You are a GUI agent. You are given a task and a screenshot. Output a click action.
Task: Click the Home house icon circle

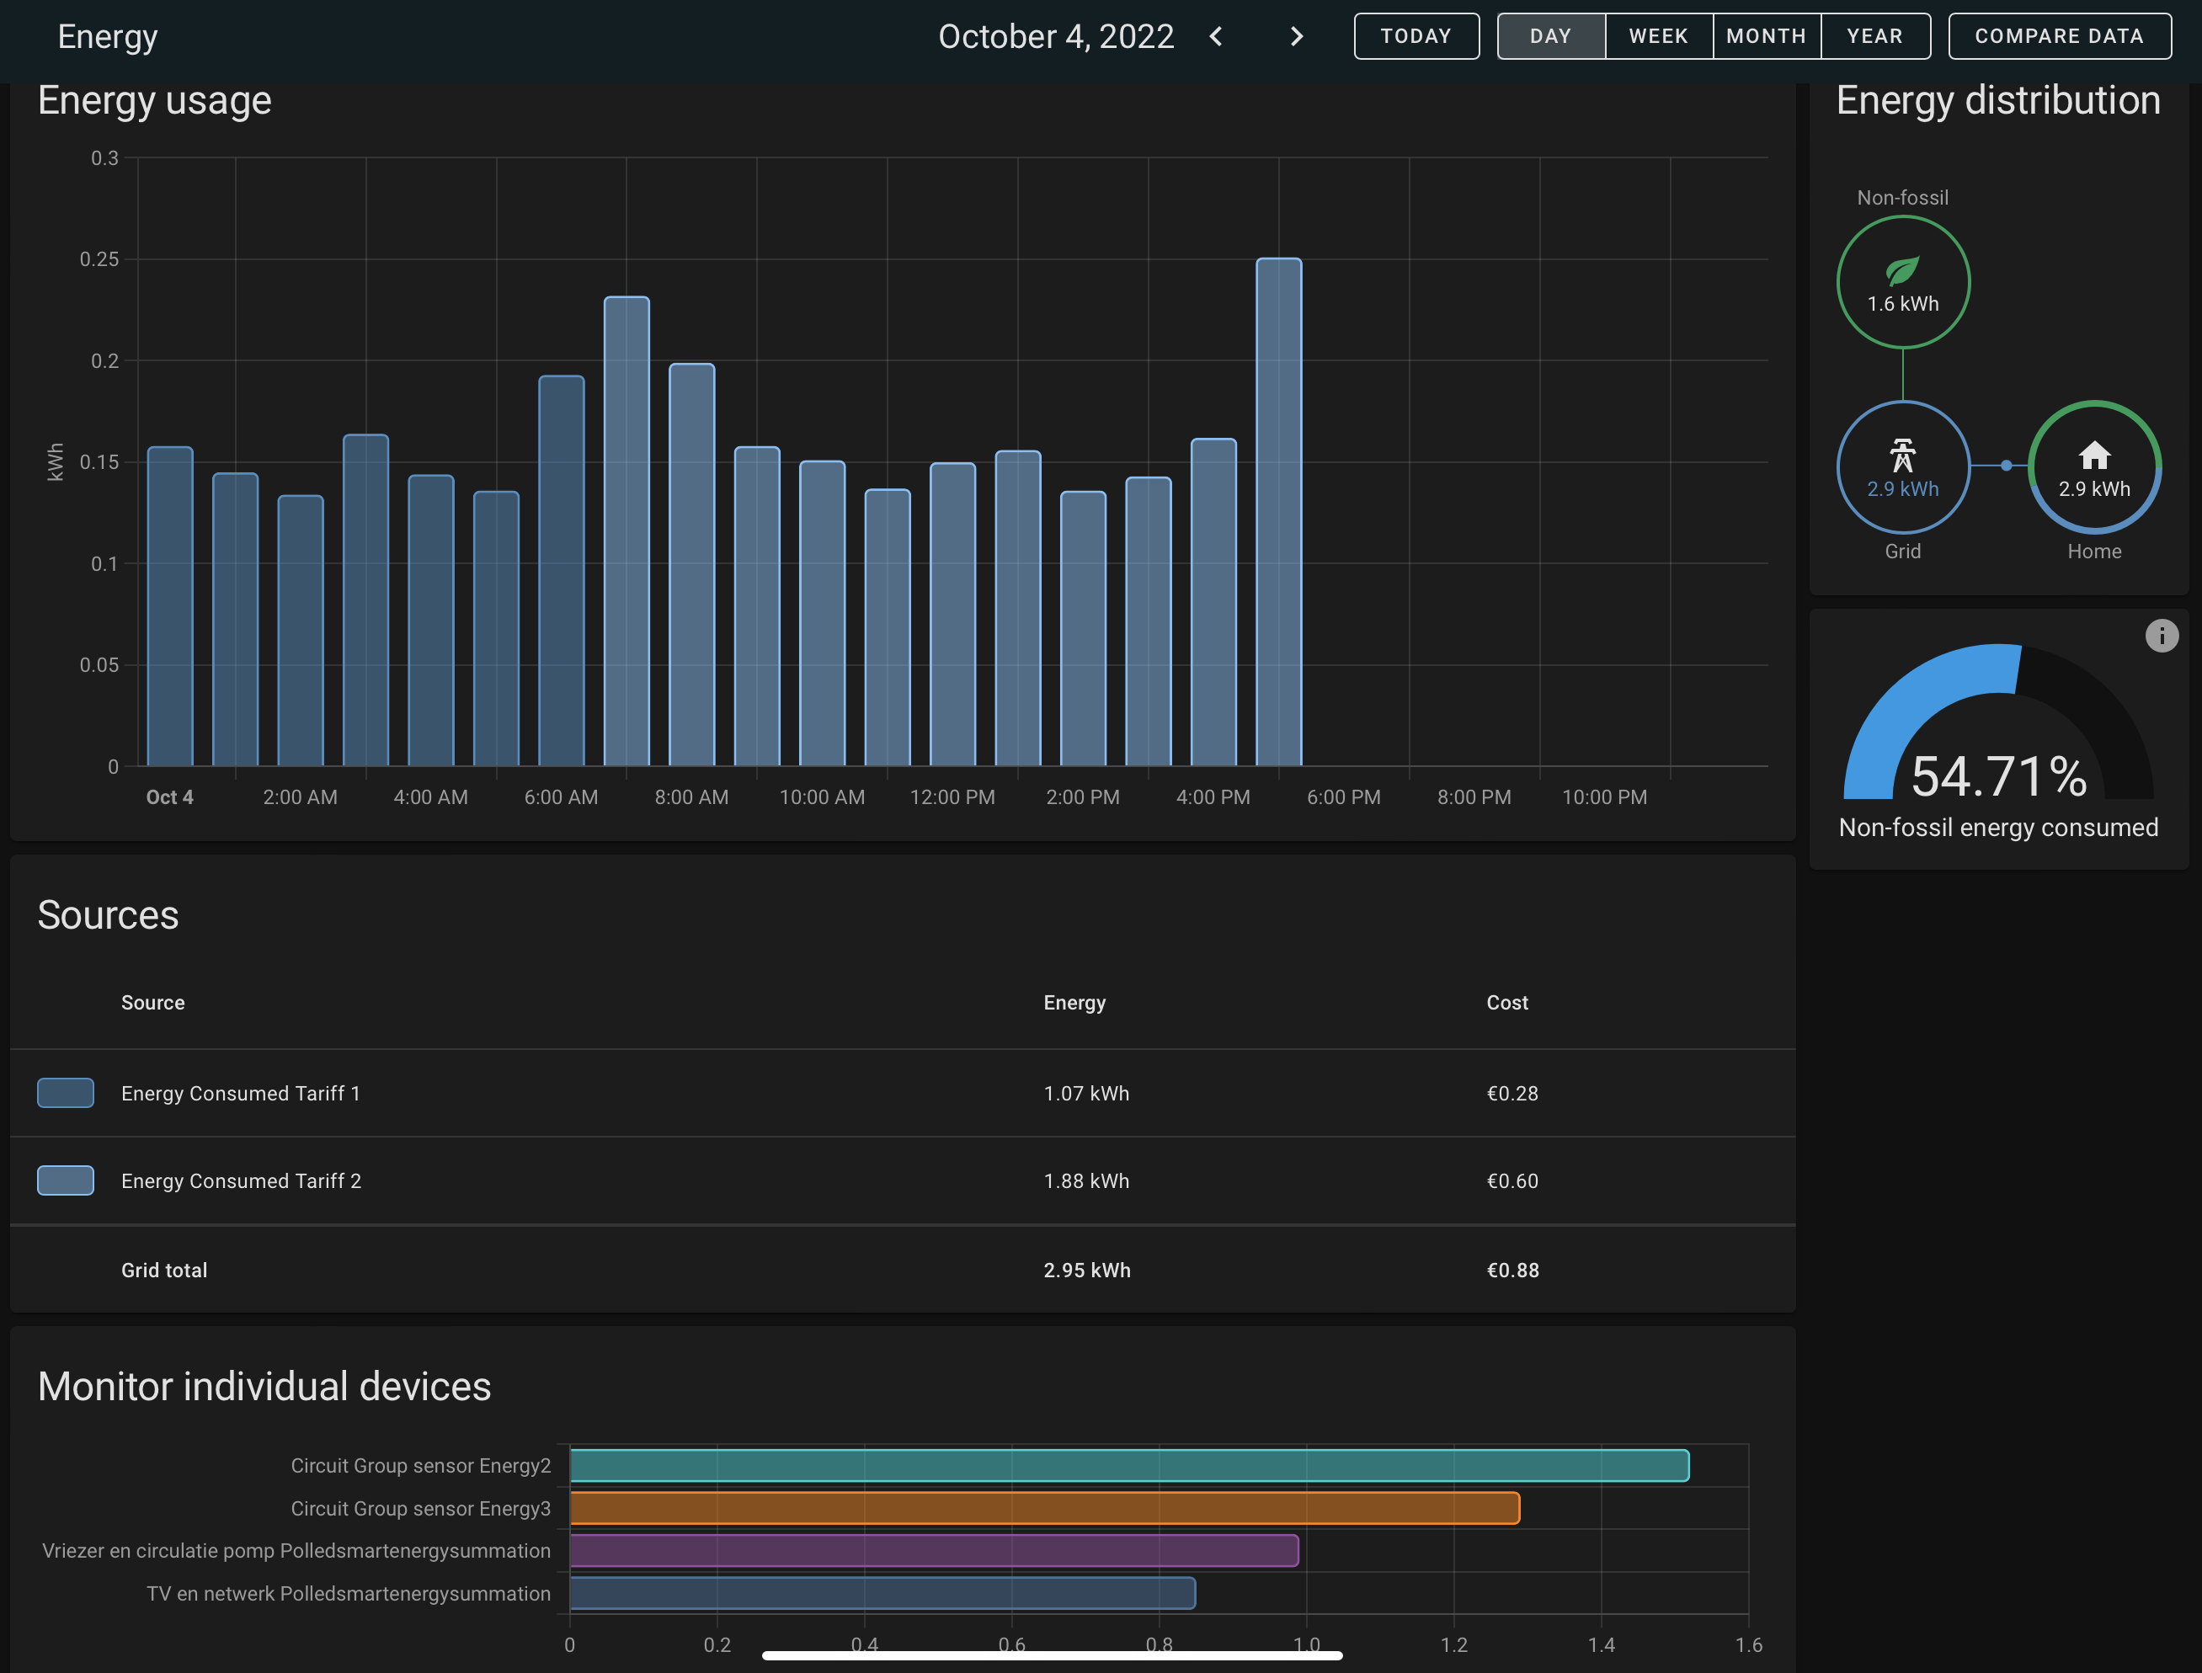point(2093,466)
